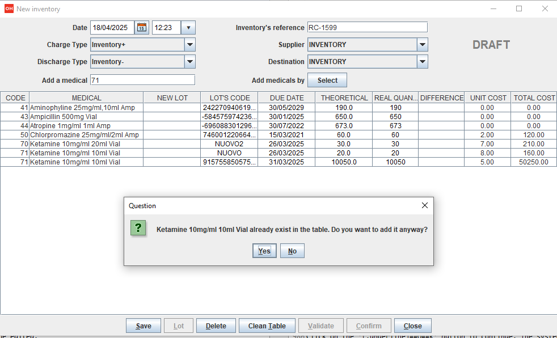The width and height of the screenshot is (557, 338).
Task: Click the Add a medical input field
Action: (x=142, y=80)
